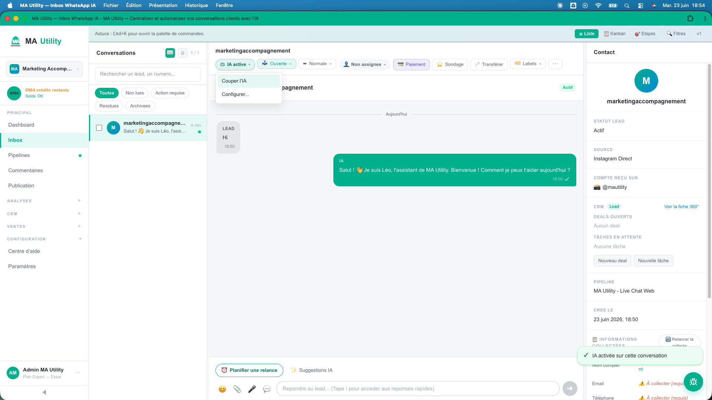Open the three-dot menu beside Admin MA Utility
712x400 pixels.
tap(78, 373)
